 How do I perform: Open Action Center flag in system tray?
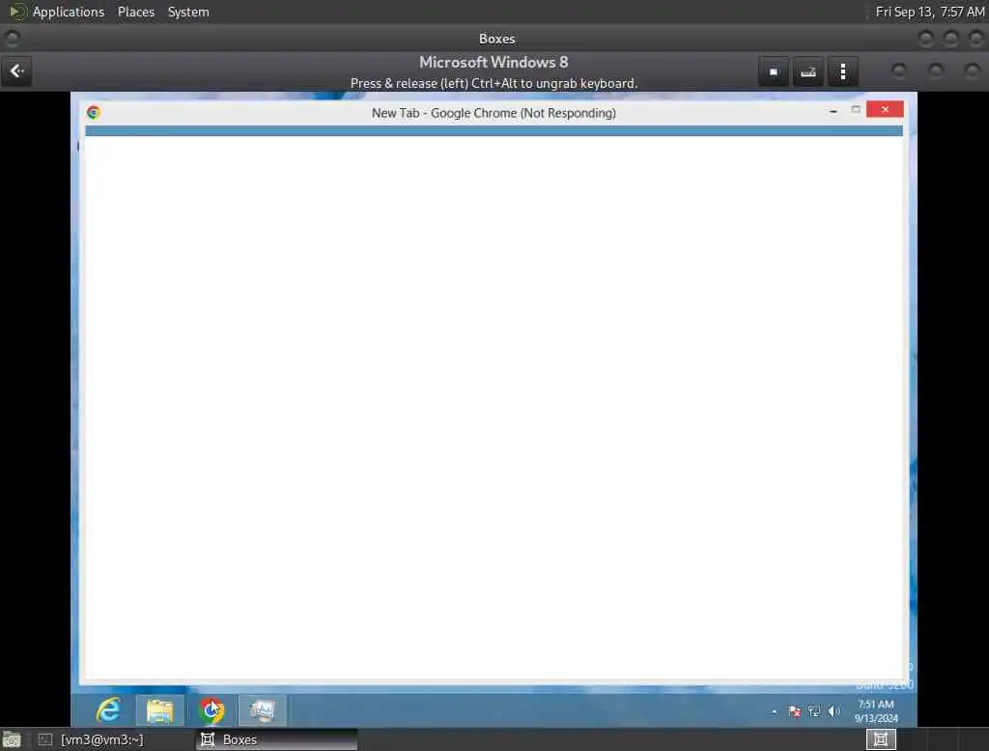(x=794, y=711)
